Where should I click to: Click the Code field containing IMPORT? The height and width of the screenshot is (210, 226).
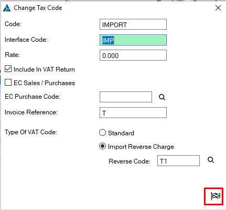point(133,25)
